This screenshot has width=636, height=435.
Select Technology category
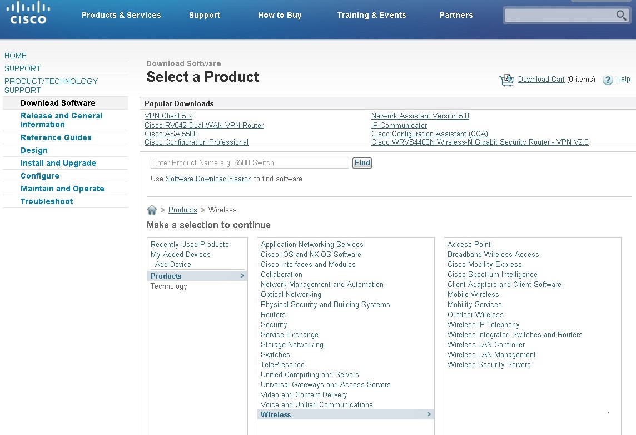click(169, 286)
